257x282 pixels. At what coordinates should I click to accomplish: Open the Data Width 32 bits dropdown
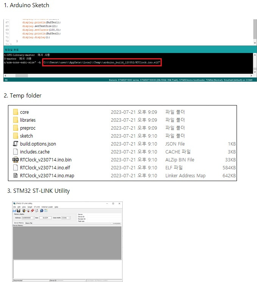[69, 218]
